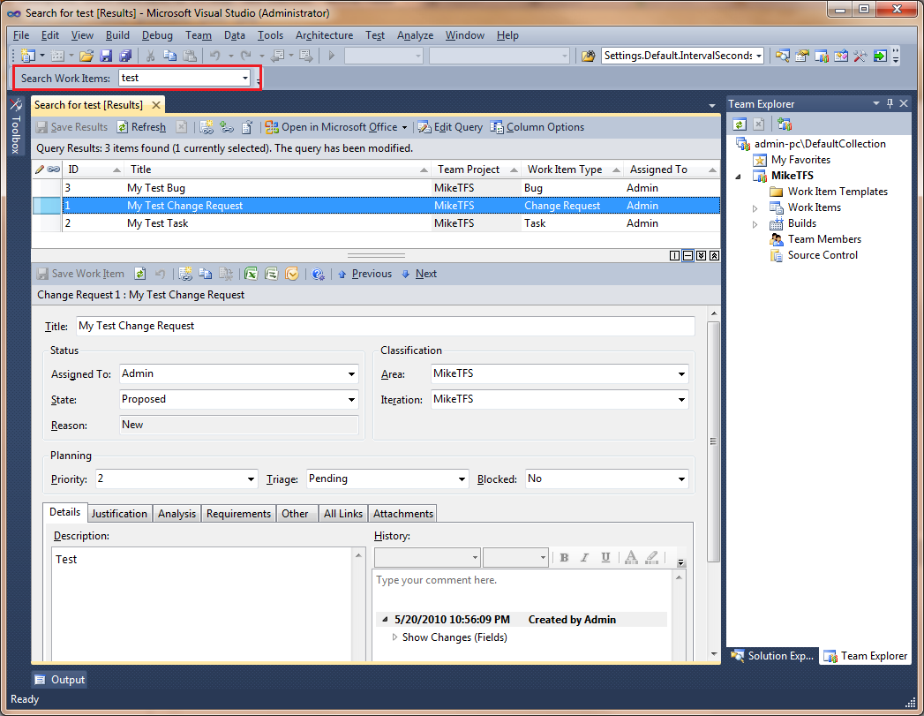Open the Assigned To dropdown

click(x=351, y=374)
